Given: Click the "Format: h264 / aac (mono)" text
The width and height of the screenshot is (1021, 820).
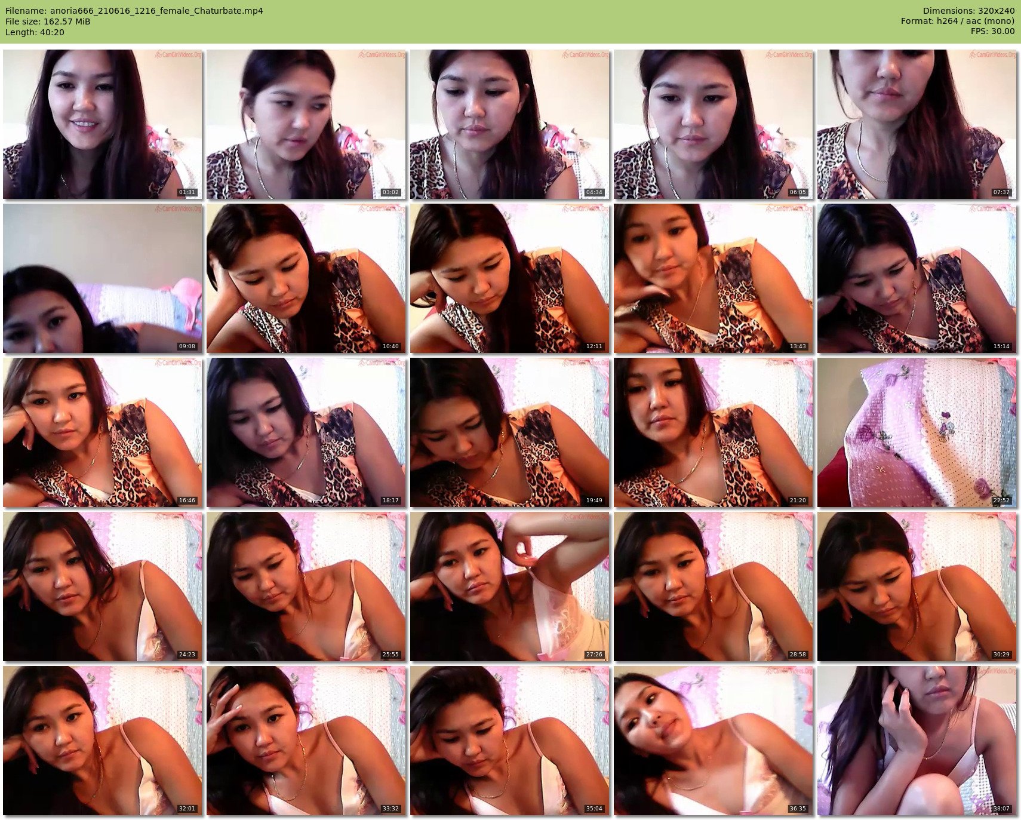Looking at the screenshot, I should (x=958, y=21).
